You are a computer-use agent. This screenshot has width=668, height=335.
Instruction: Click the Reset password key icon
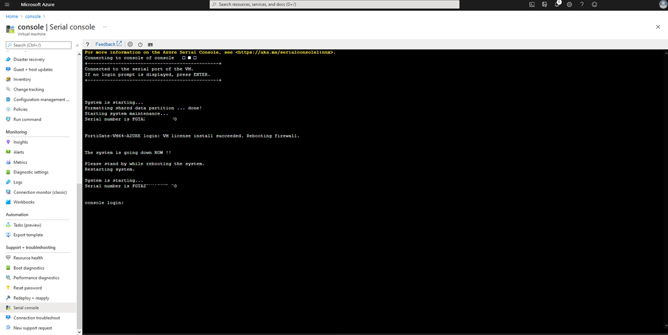(8, 288)
